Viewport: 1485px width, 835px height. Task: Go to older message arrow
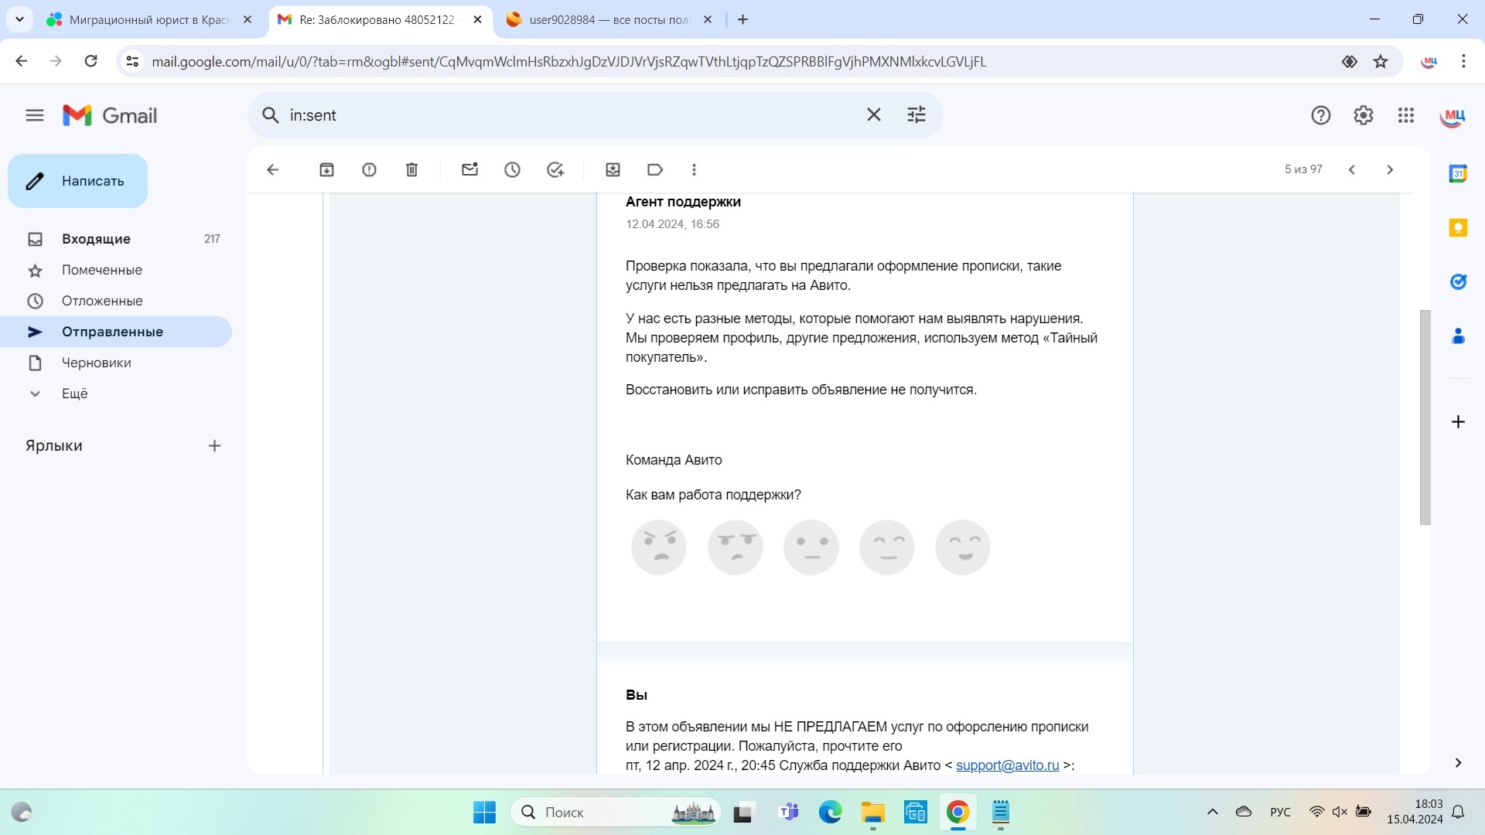pos(1390,170)
